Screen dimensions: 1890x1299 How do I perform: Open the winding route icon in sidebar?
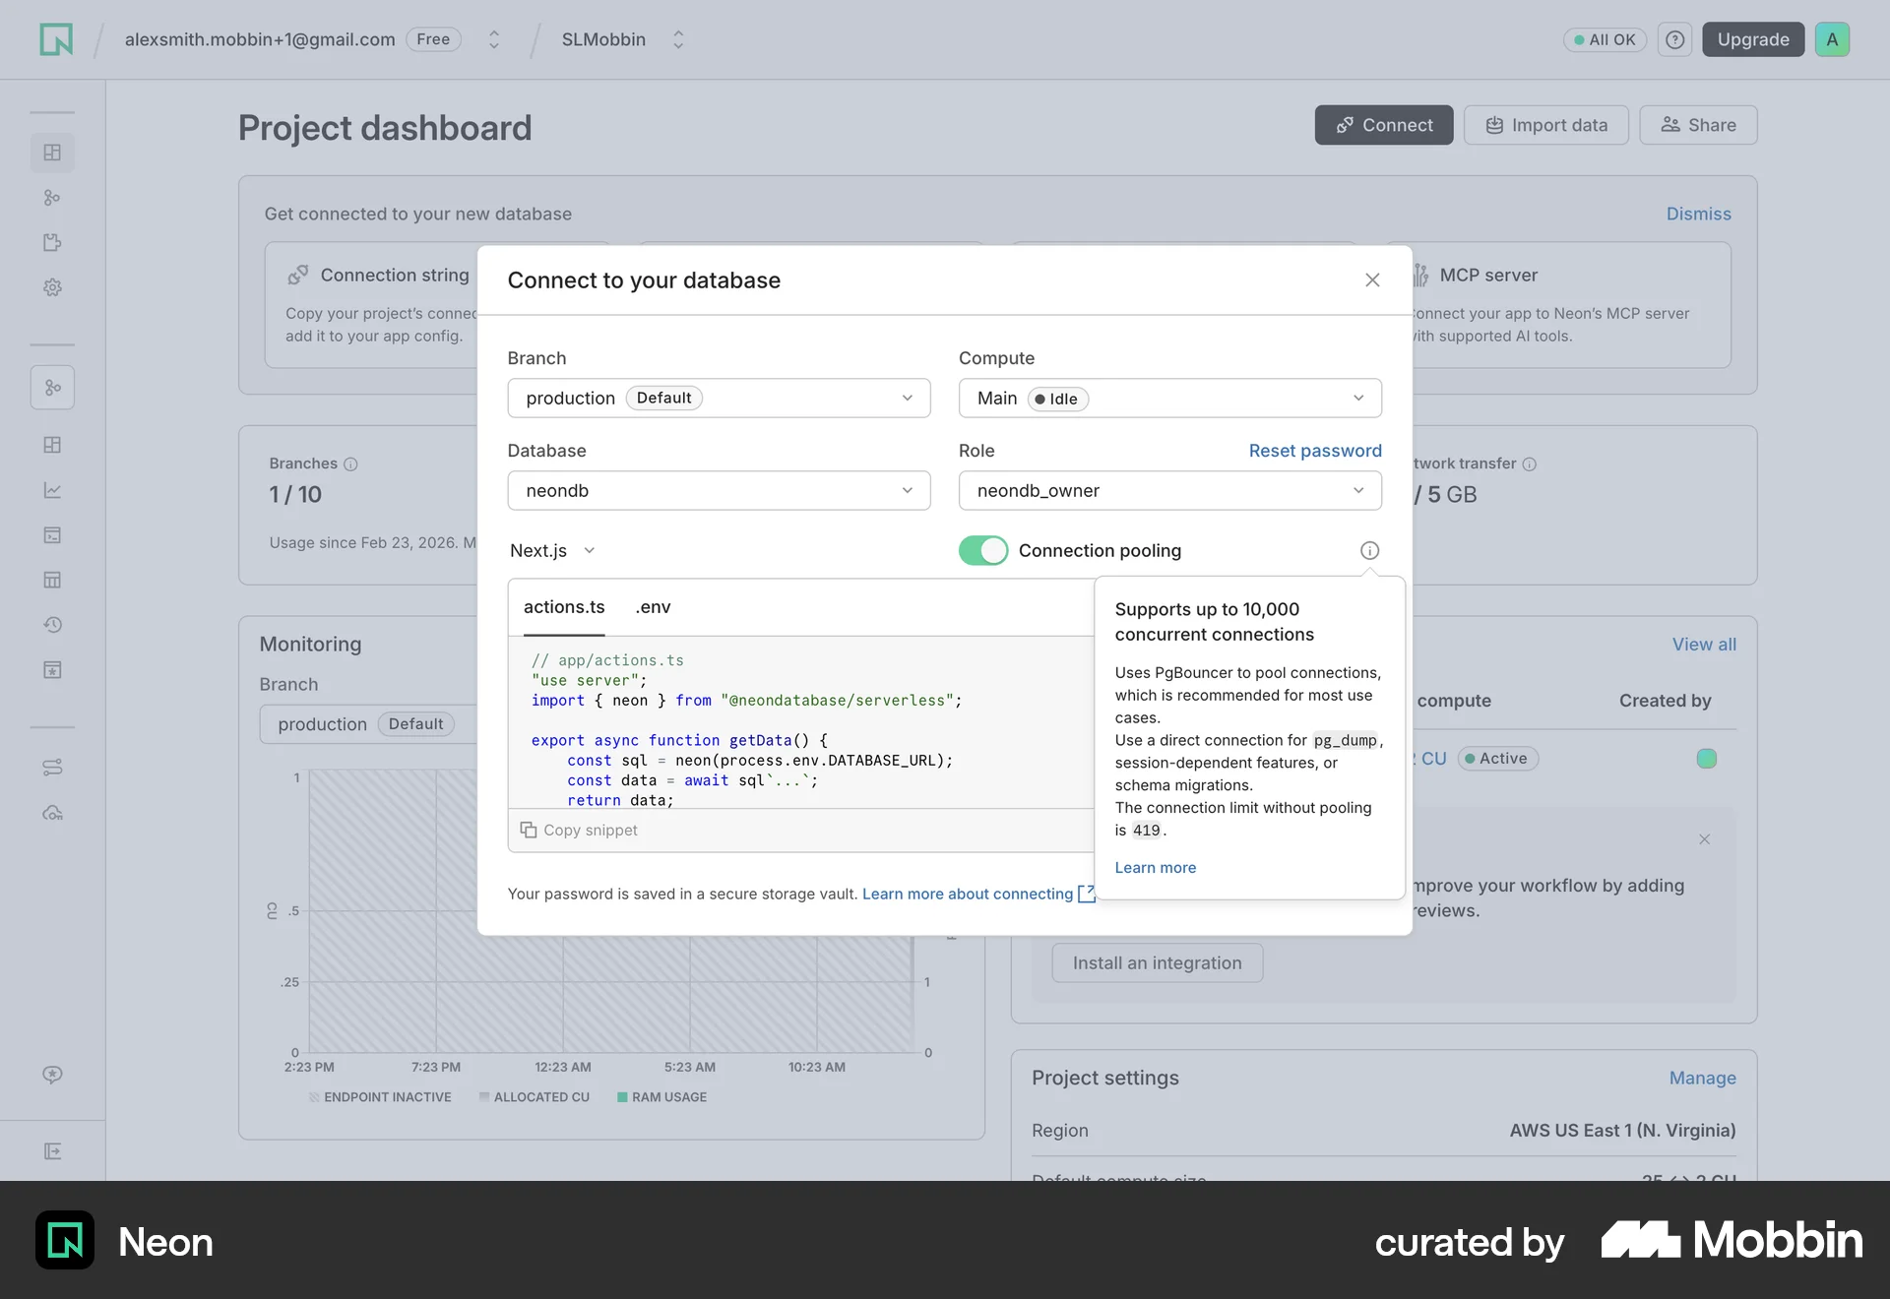pyautogui.click(x=52, y=768)
